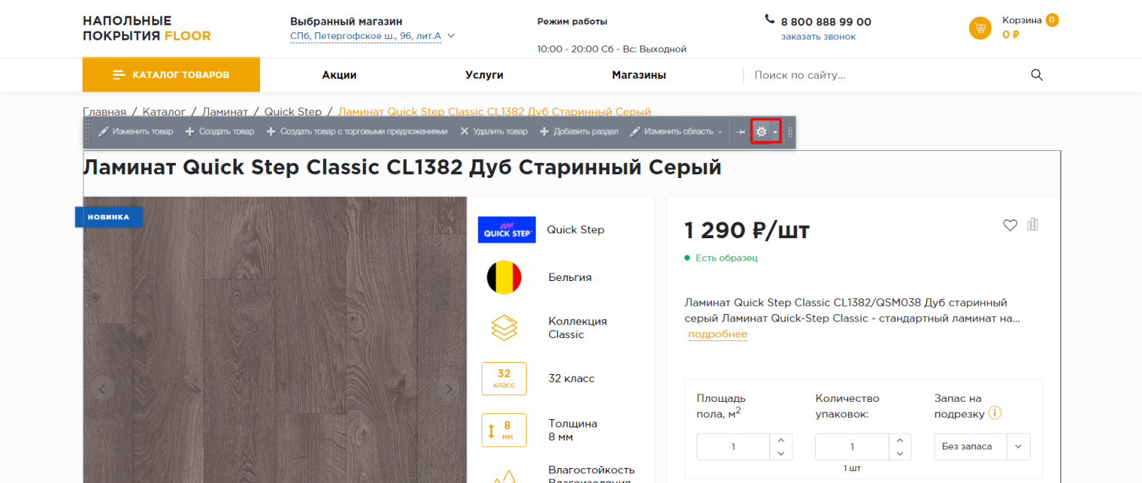Click the product title heading
This screenshot has width=1142, height=483.
402,167
